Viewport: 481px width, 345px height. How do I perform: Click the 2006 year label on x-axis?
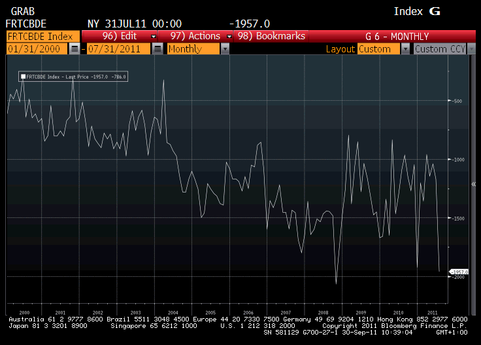point(248,312)
